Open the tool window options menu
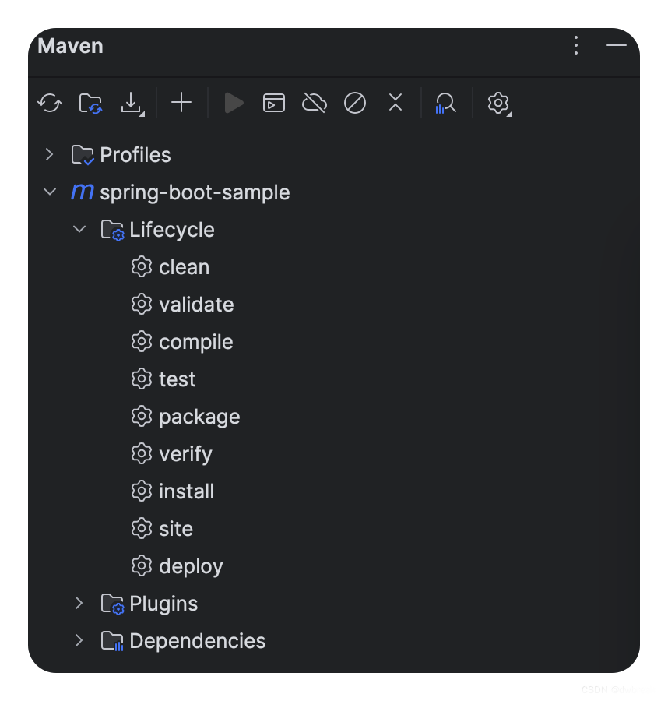The height and width of the screenshot is (701, 668). click(x=576, y=46)
